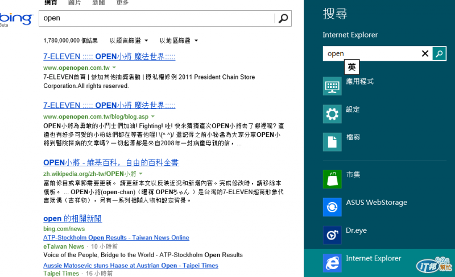Open the 'open 的相關新聞' link
Viewport: 455px width, 277px height.
pos(73,219)
